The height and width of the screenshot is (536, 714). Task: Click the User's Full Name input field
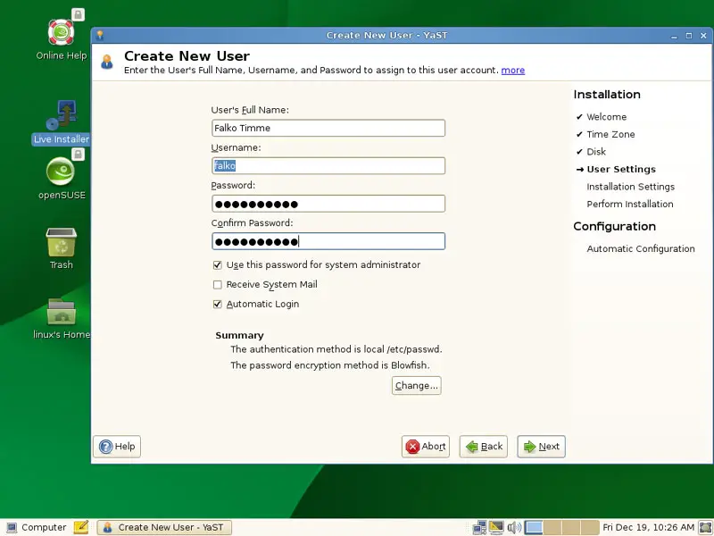point(328,128)
